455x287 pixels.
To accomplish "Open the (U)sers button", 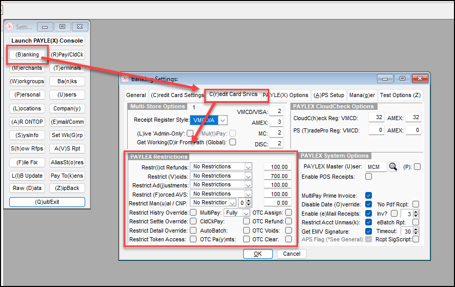I will tap(67, 94).
